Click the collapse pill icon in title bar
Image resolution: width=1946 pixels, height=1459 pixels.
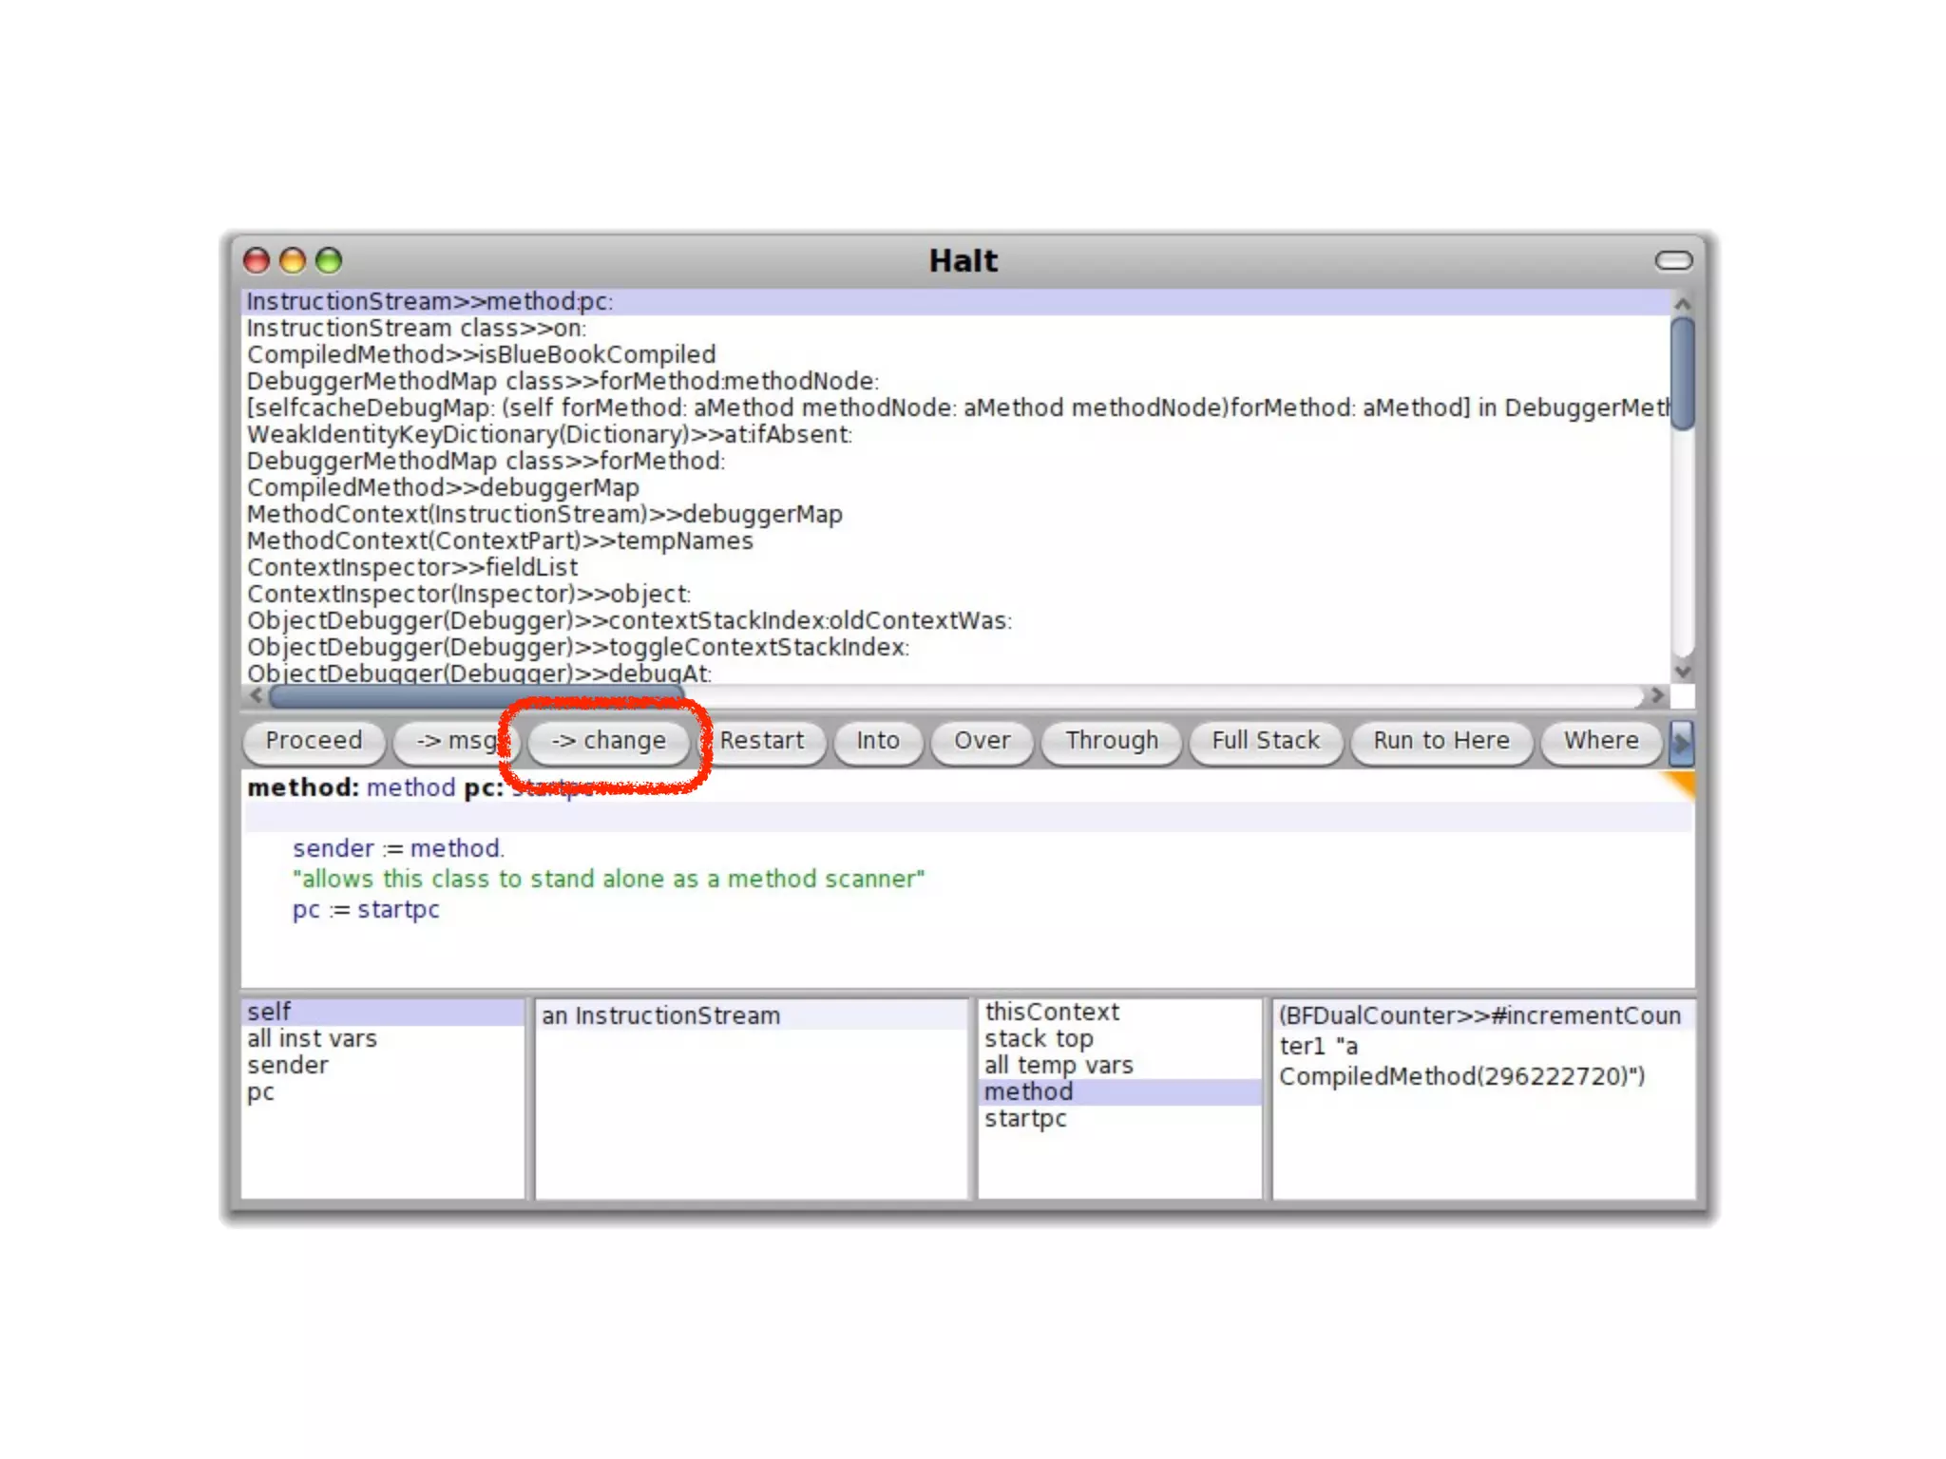[1673, 260]
